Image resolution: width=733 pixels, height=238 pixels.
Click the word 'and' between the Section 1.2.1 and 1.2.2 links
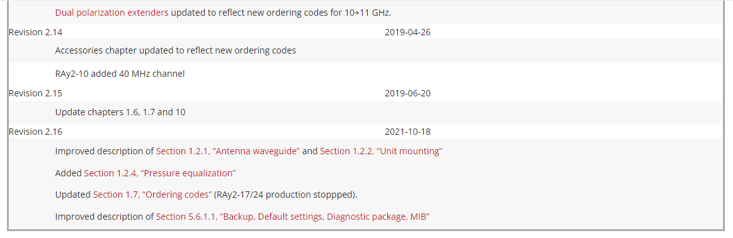(x=310, y=151)
